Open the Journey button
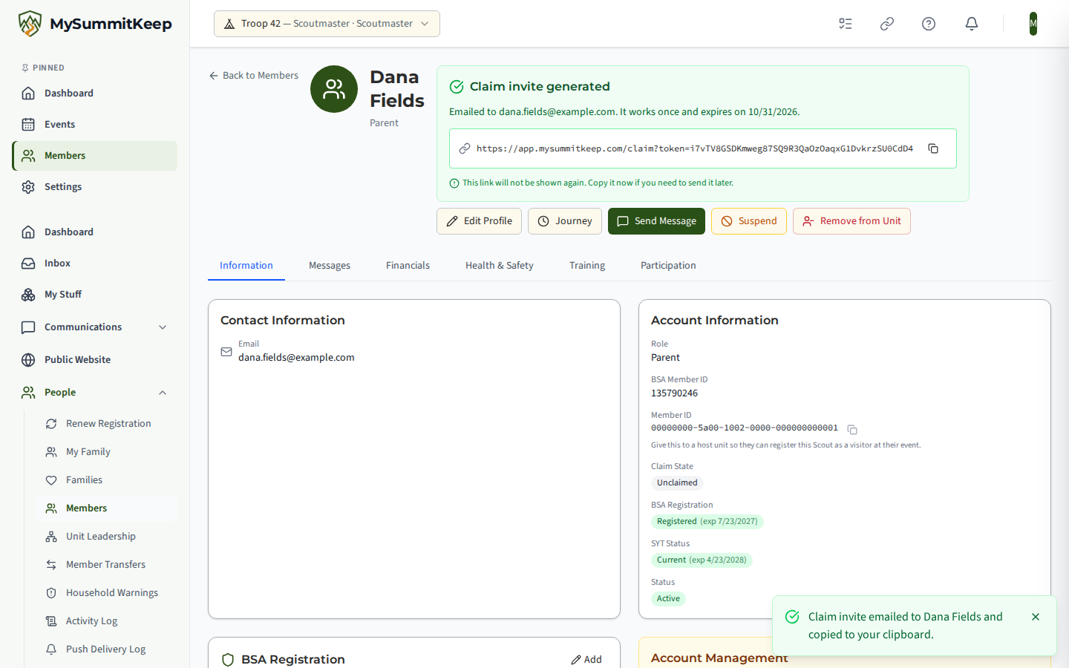 565,221
